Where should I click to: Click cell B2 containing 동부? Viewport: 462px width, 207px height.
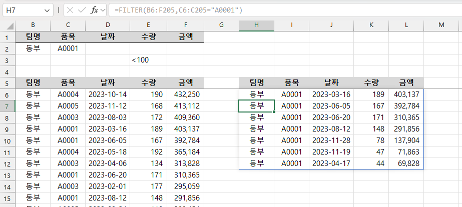point(33,48)
